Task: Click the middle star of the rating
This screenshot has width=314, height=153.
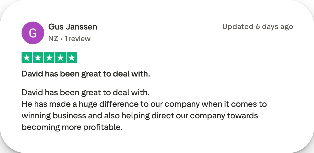Action: tap(49, 58)
